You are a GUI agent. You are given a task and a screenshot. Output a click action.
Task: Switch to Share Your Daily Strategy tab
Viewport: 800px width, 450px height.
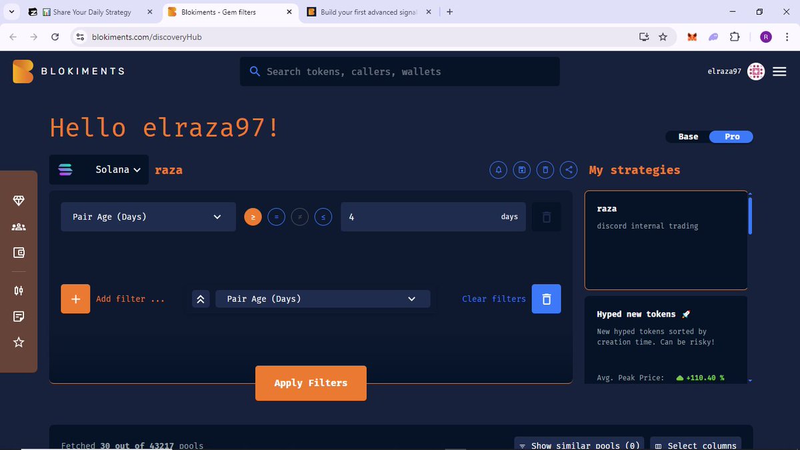pyautogui.click(x=92, y=12)
